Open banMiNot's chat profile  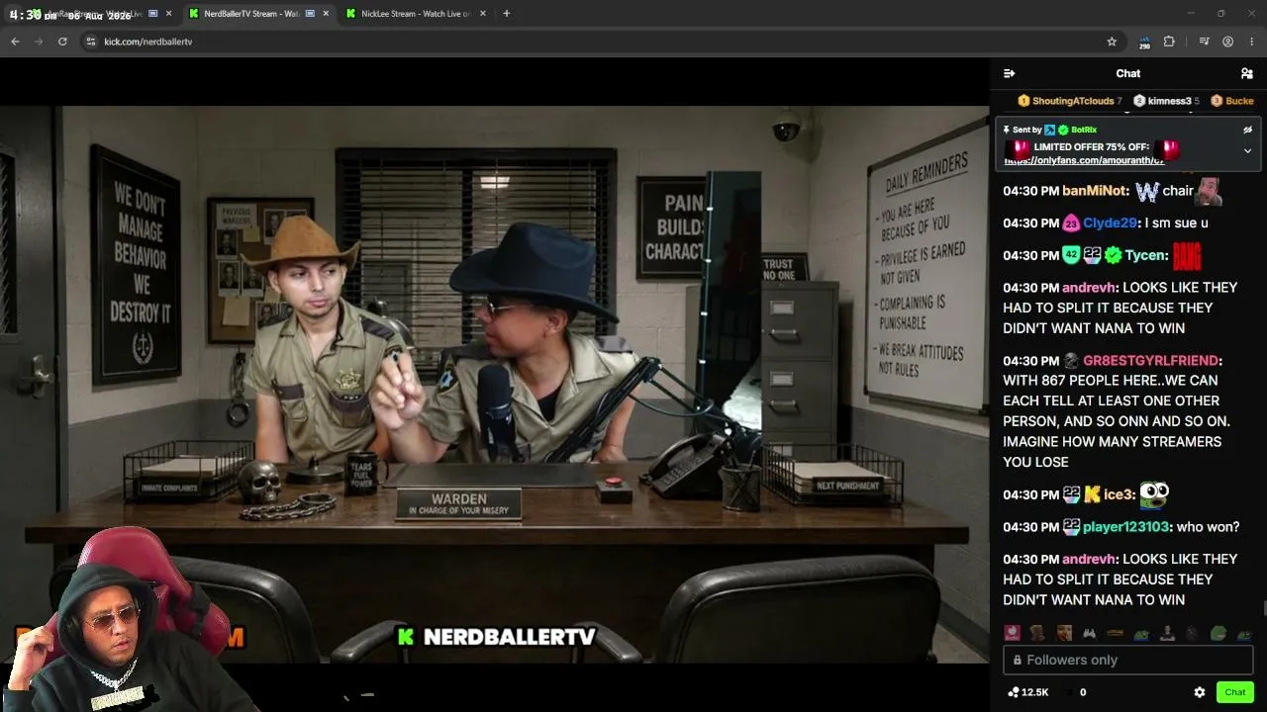coord(1096,191)
